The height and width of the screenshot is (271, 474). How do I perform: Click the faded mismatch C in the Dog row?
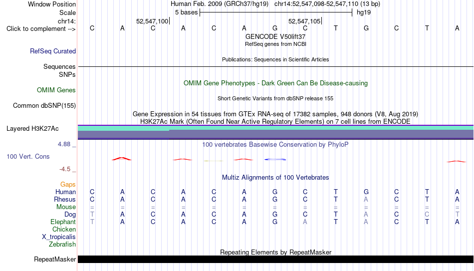[x=427, y=215]
